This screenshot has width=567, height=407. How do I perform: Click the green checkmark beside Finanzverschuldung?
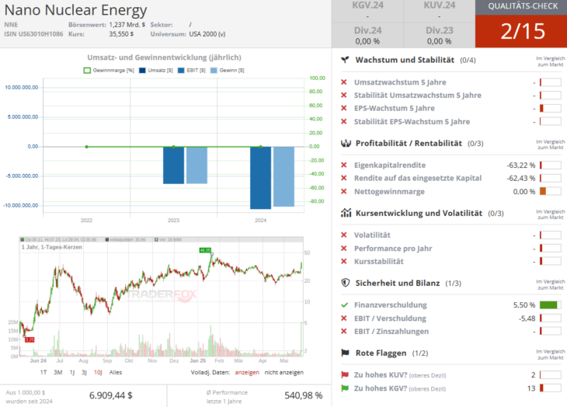tap(344, 305)
